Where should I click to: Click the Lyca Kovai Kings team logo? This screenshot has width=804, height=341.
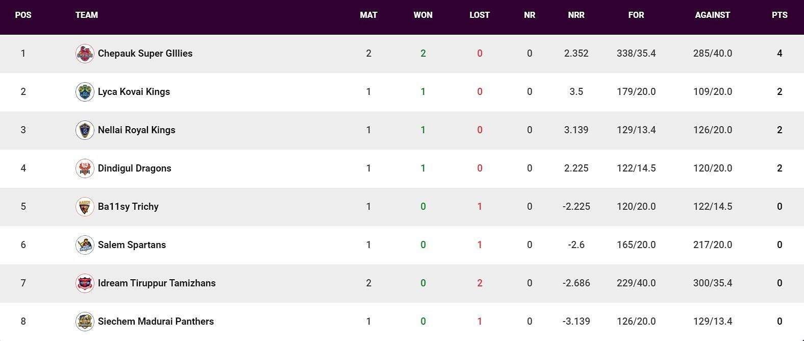tap(85, 91)
